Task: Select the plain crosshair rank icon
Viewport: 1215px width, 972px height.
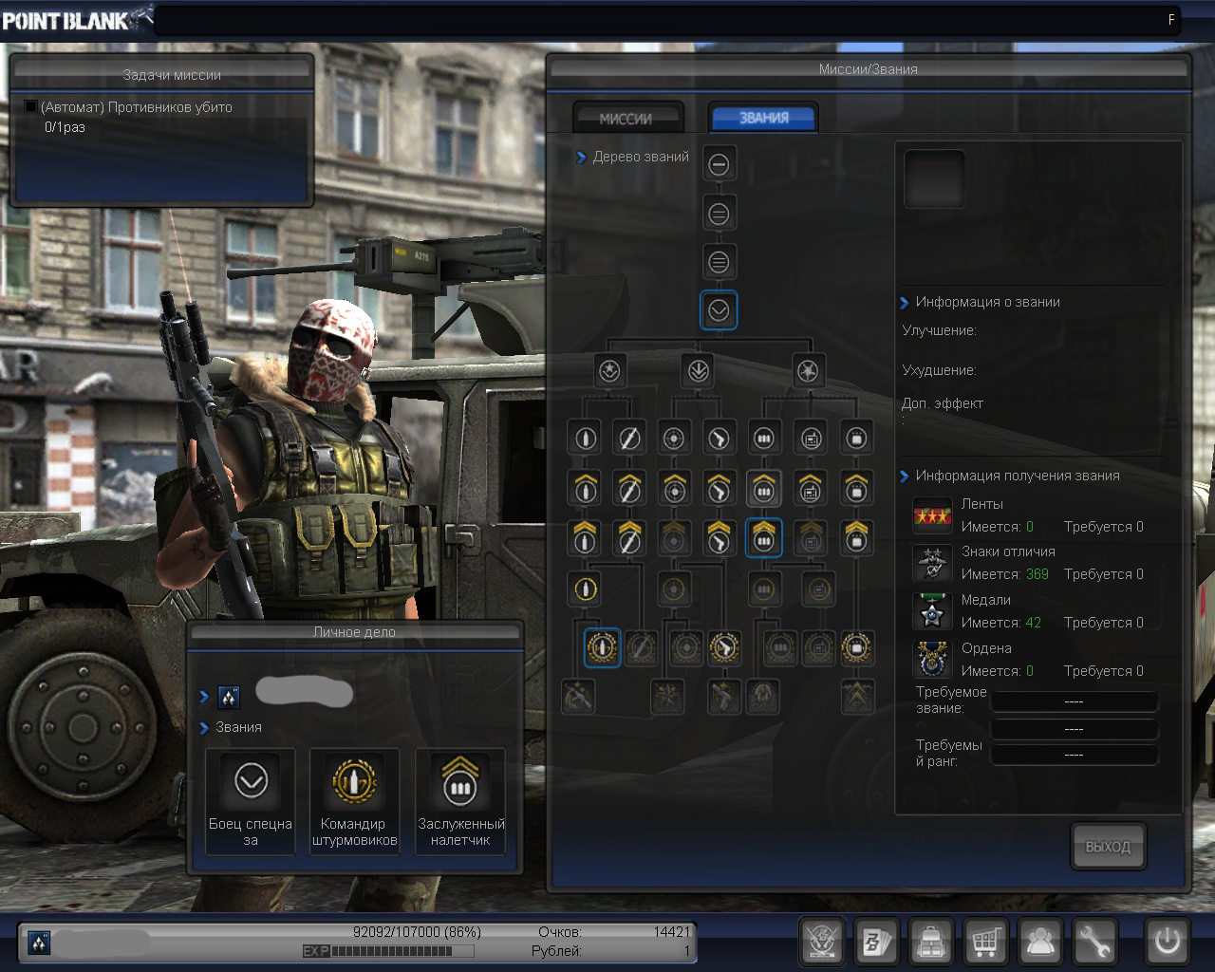Action: 674,438
